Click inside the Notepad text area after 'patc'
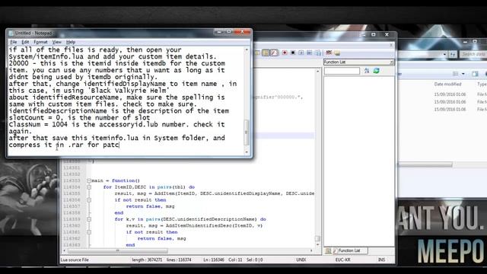Viewport: 487px width, 274px height. pyautogui.click(x=120, y=145)
